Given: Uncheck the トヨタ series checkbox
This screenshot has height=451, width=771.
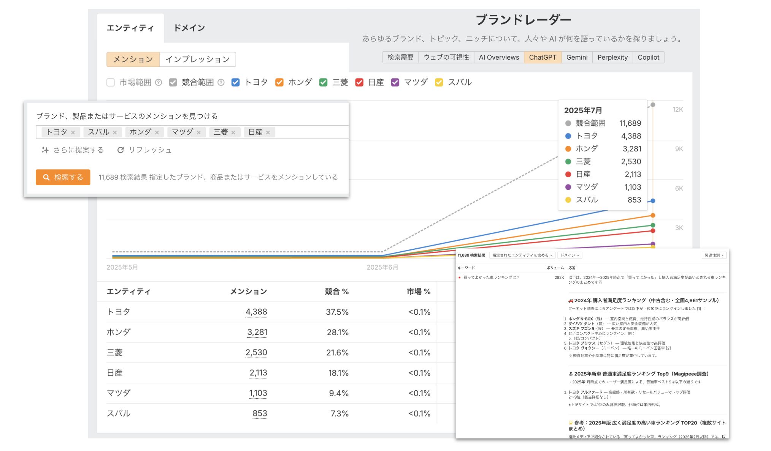Looking at the screenshot, I should pyautogui.click(x=235, y=82).
